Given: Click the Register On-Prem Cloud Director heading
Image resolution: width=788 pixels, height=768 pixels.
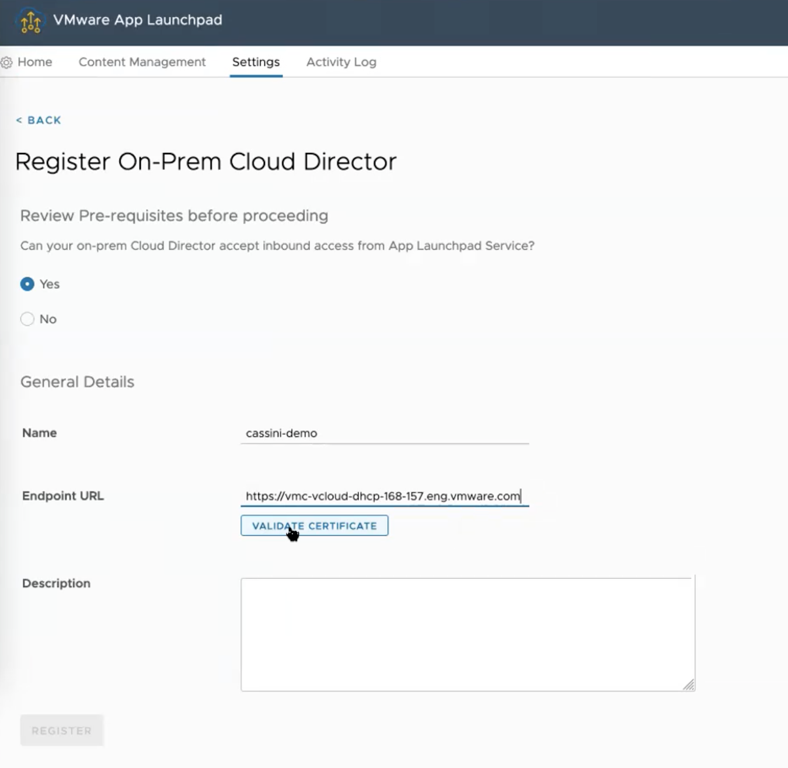Looking at the screenshot, I should pos(205,162).
